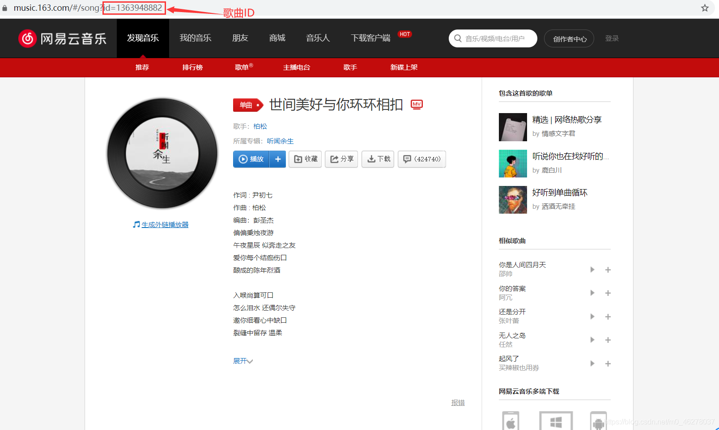Screen dimensions: 719x430
Task: Open 商城 navigation item
Action: (x=277, y=38)
